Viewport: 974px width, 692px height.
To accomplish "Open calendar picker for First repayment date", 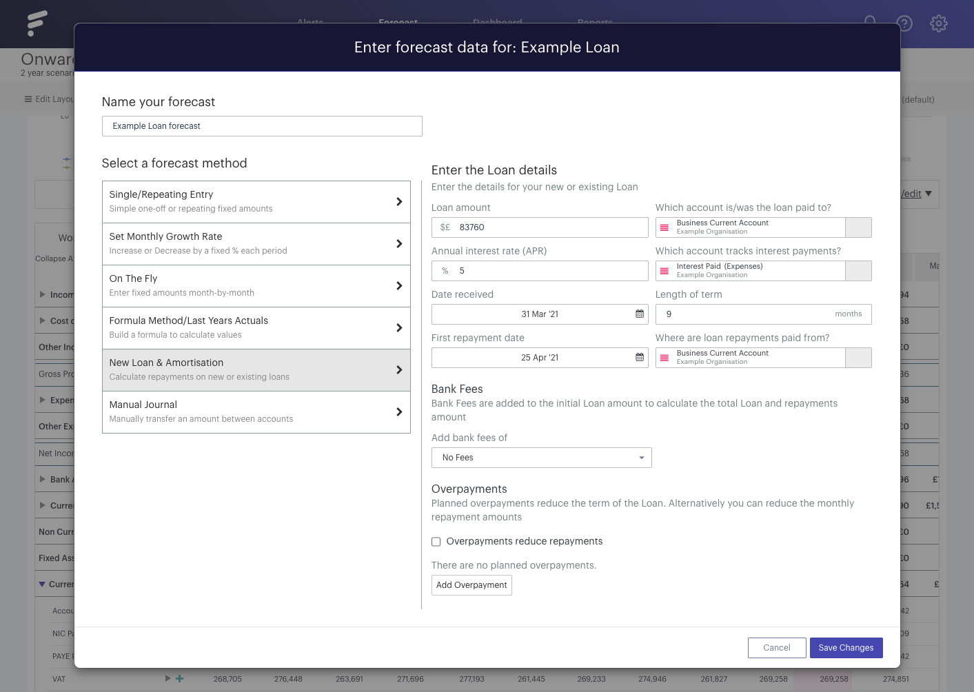I will pyautogui.click(x=640, y=357).
